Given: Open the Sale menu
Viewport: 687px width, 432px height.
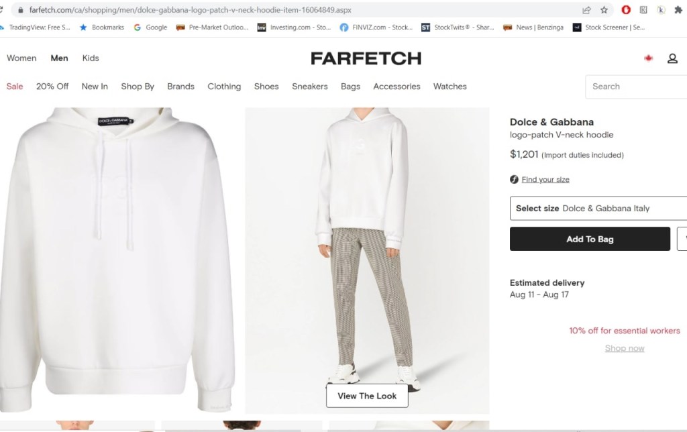Looking at the screenshot, I should point(15,87).
